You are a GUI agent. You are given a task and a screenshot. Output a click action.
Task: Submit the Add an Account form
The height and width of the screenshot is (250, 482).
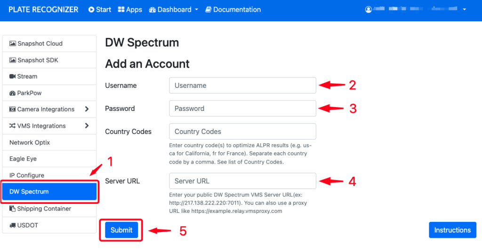tap(121, 230)
